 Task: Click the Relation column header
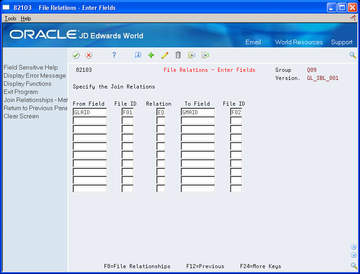click(159, 104)
